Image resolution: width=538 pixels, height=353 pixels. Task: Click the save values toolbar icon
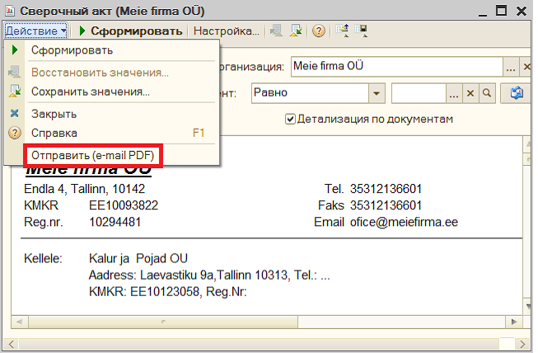(x=296, y=31)
